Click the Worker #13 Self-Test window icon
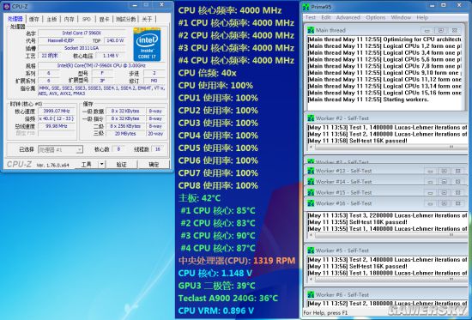The height and width of the screenshot is (320, 472). [311, 171]
